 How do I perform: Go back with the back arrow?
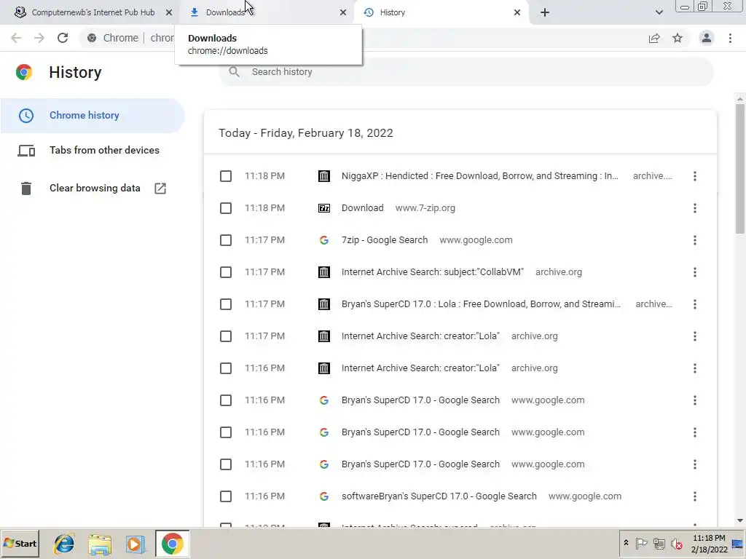pos(16,38)
